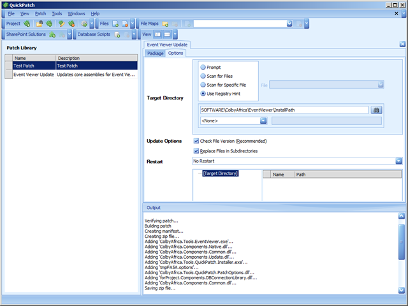Select the Event Viewer Update document tab
408x306 pixels.
point(167,45)
